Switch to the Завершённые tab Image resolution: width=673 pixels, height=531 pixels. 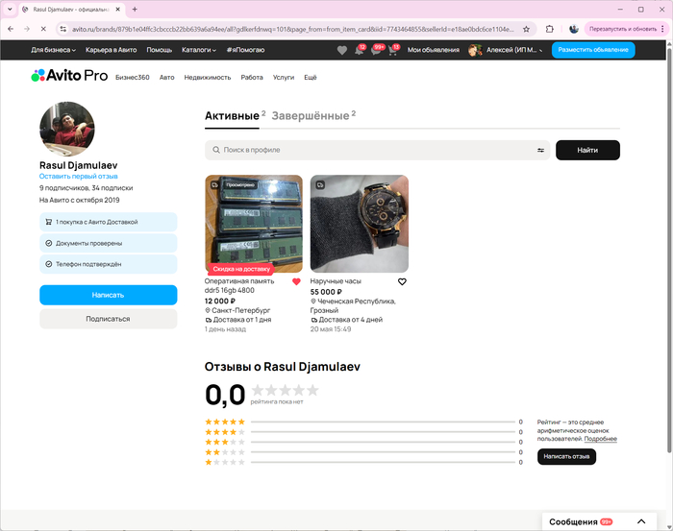coord(312,116)
